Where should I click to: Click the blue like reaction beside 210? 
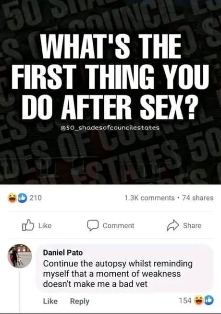coord(22,198)
